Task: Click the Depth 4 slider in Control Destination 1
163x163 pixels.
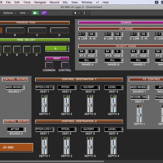Action: coord(113,104)
